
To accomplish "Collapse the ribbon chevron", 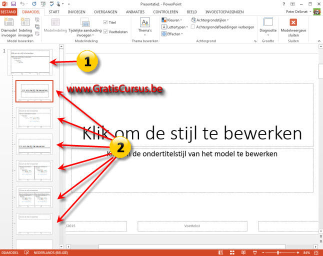I will 319,41.
